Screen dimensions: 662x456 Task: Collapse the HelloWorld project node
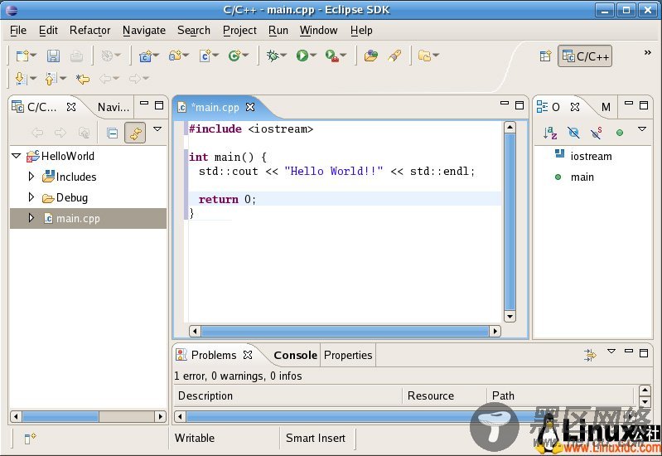(x=16, y=156)
